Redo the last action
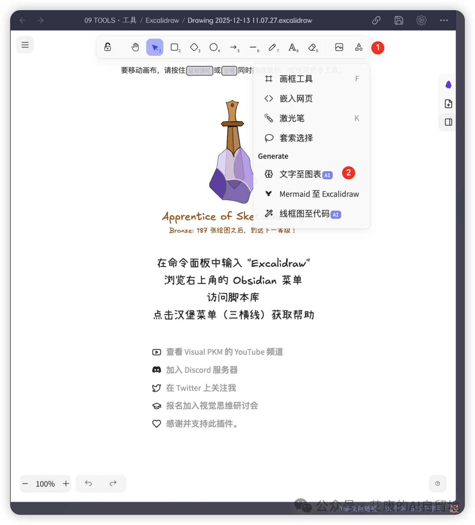The width and height of the screenshot is (475, 525). click(x=113, y=483)
